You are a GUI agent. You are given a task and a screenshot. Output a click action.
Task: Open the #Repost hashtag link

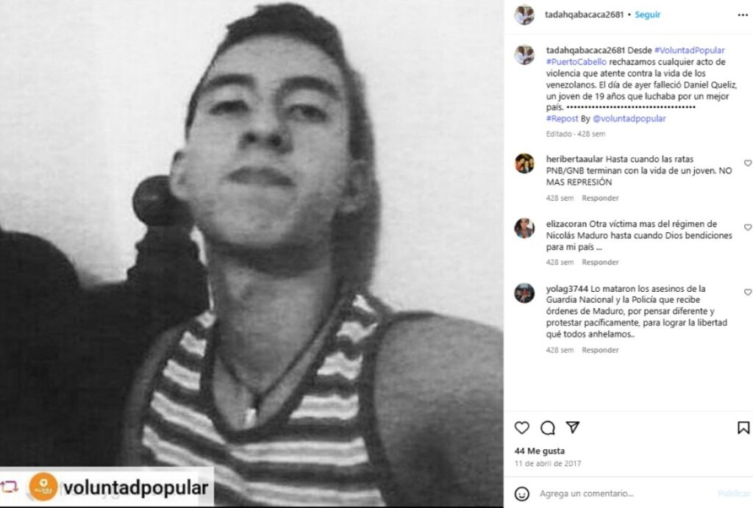[562, 118]
